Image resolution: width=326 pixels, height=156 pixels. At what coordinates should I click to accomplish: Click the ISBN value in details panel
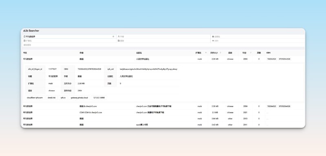pos(89,69)
